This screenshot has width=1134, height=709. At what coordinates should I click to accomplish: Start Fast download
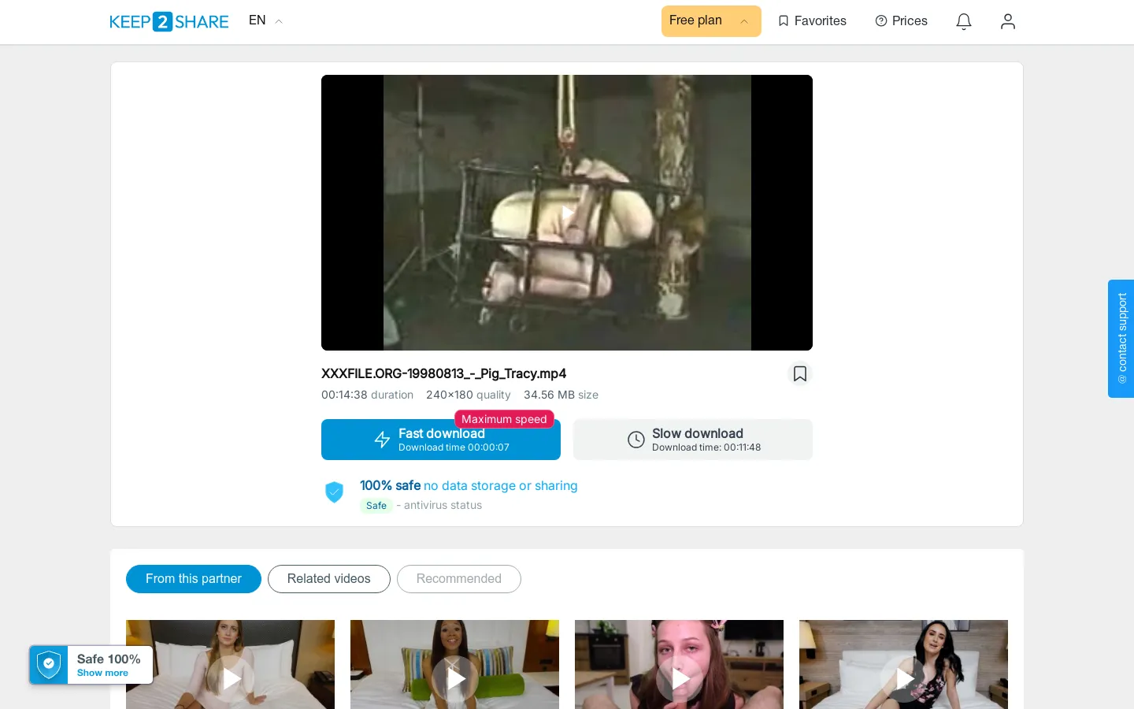(441, 440)
